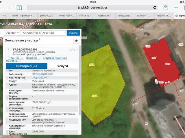Tap the Safari forward arrow

9,8
